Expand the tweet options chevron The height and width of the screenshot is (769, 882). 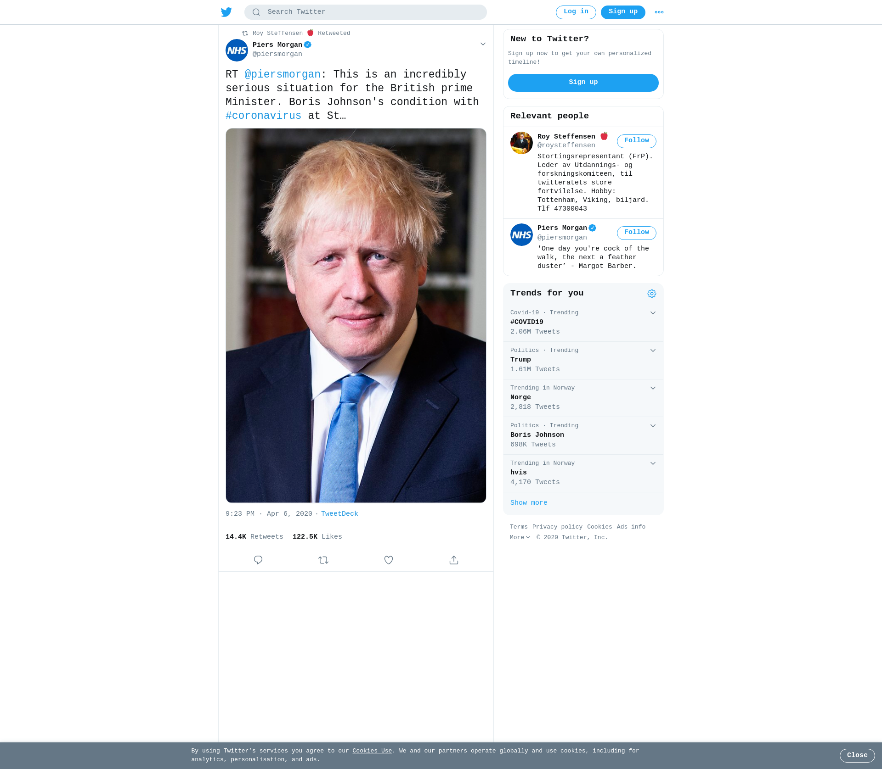click(x=483, y=44)
